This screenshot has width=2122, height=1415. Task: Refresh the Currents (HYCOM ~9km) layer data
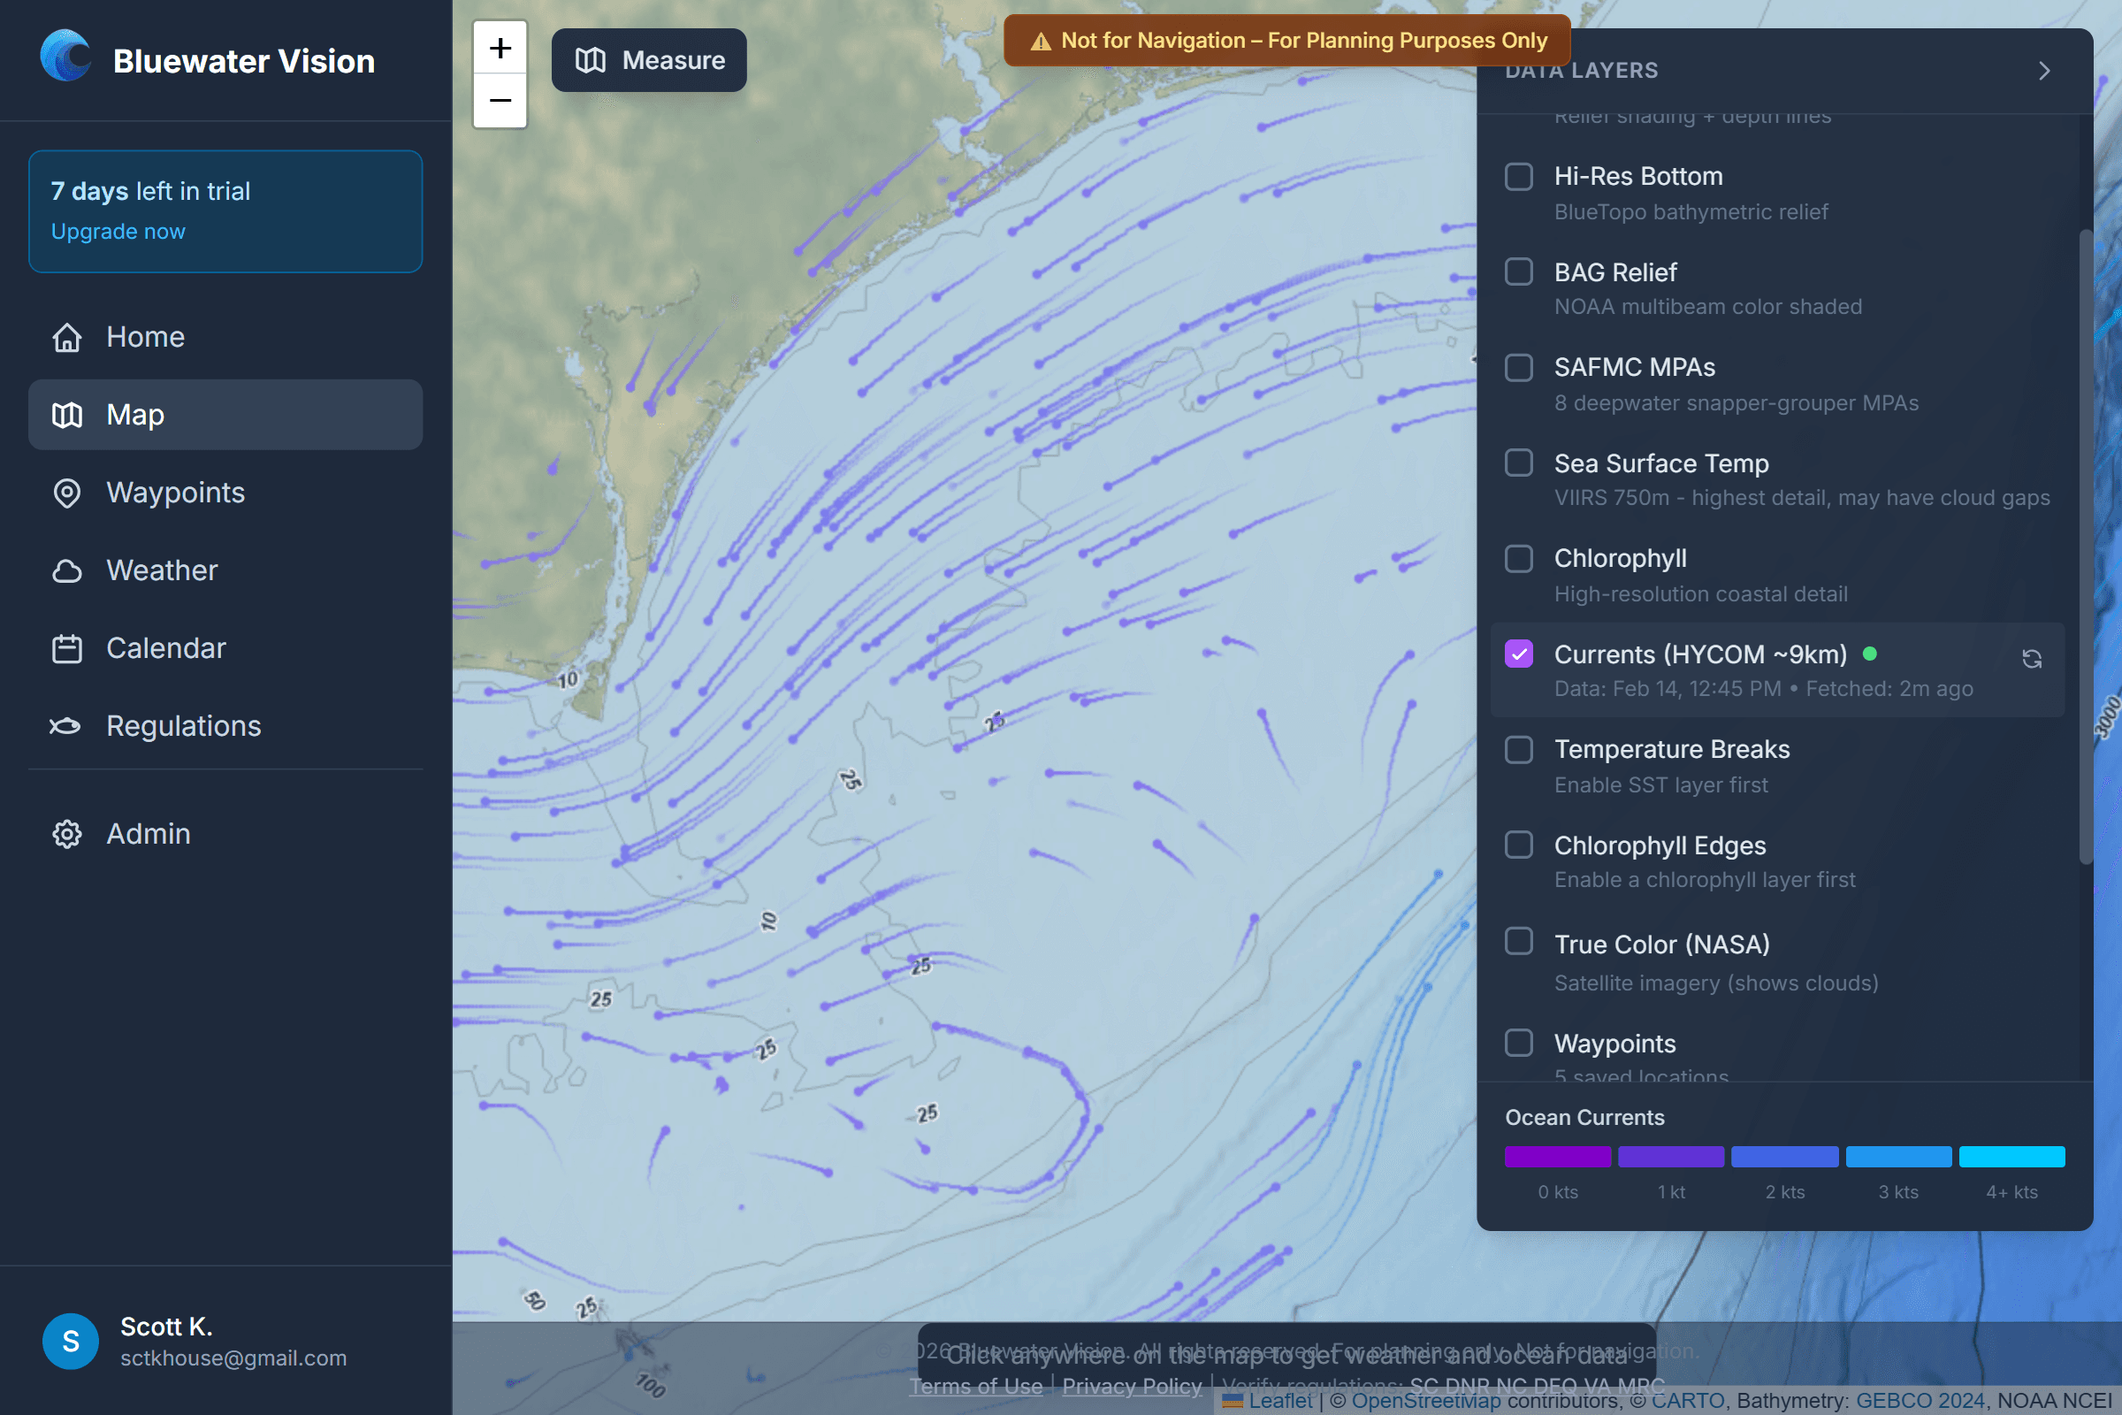click(2032, 660)
